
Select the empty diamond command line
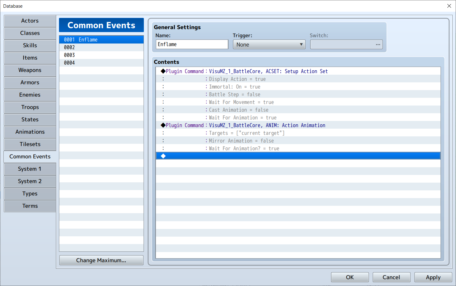tap(298, 156)
